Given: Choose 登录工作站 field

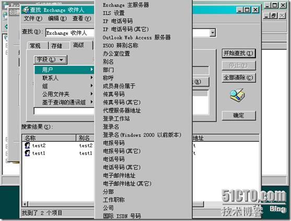Looking at the screenshot, I should (x=144, y=119).
